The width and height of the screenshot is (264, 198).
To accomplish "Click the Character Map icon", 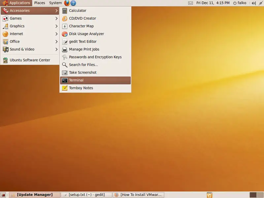I will [65, 26].
